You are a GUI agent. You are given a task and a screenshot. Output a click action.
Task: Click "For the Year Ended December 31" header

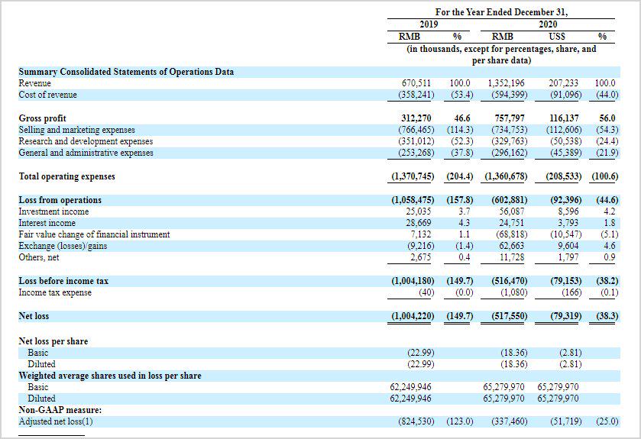click(x=502, y=12)
